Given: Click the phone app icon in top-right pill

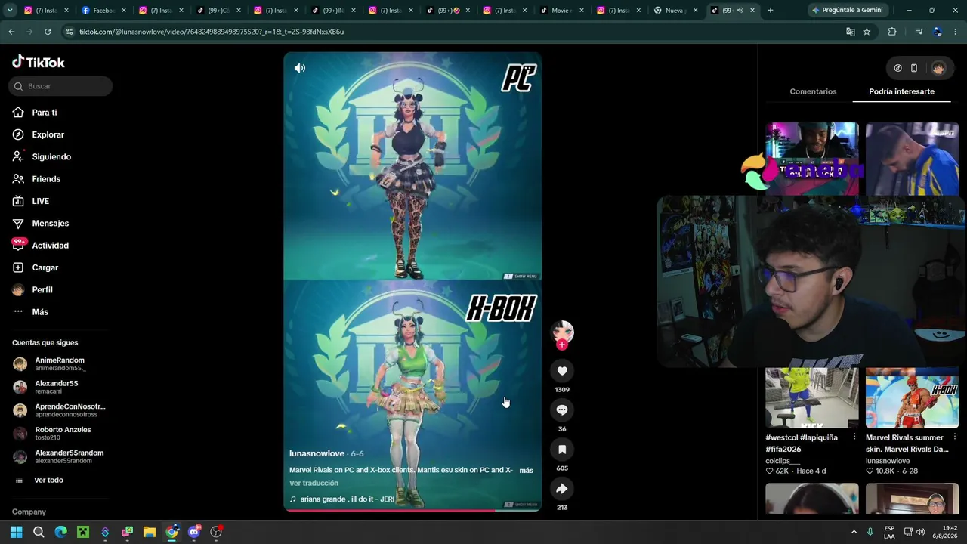Looking at the screenshot, I should click(914, 68).
